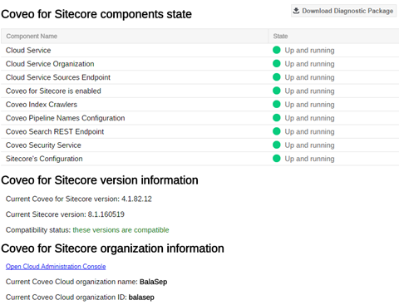Select the Coveo for Sitecore is enabled row
This screenshot has width=399, height=305.
200,91
